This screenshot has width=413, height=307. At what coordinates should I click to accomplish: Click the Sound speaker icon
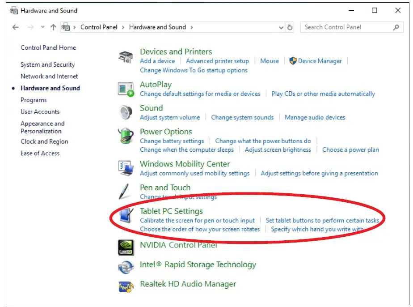coord(126,112)
